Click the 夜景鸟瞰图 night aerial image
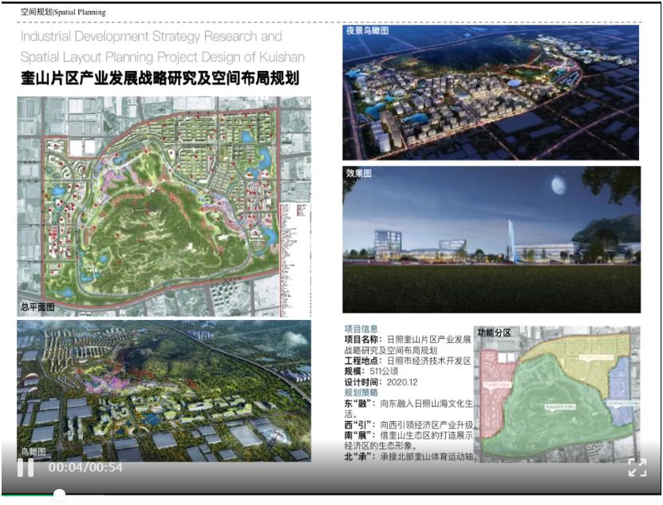Screen dimensions: 663x505 click(491, 93)
